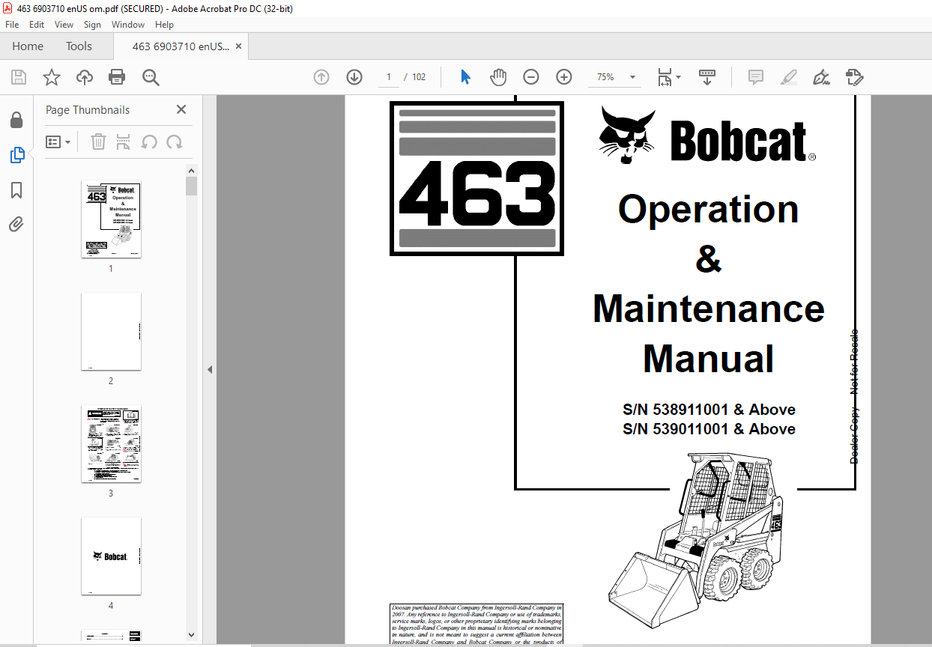
Task: Open the Attachments paperclip panel
Action: (x=16, y=225)
